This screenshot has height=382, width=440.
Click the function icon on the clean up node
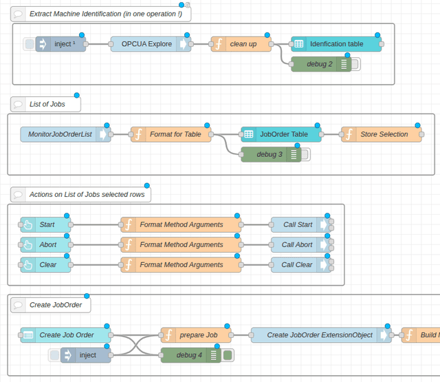pyautogui.click(x=217, y=44)
